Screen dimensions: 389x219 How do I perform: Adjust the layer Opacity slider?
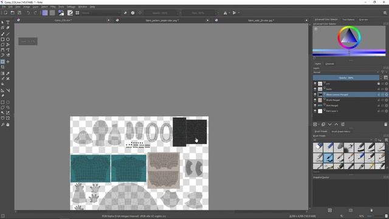[346, 78]
